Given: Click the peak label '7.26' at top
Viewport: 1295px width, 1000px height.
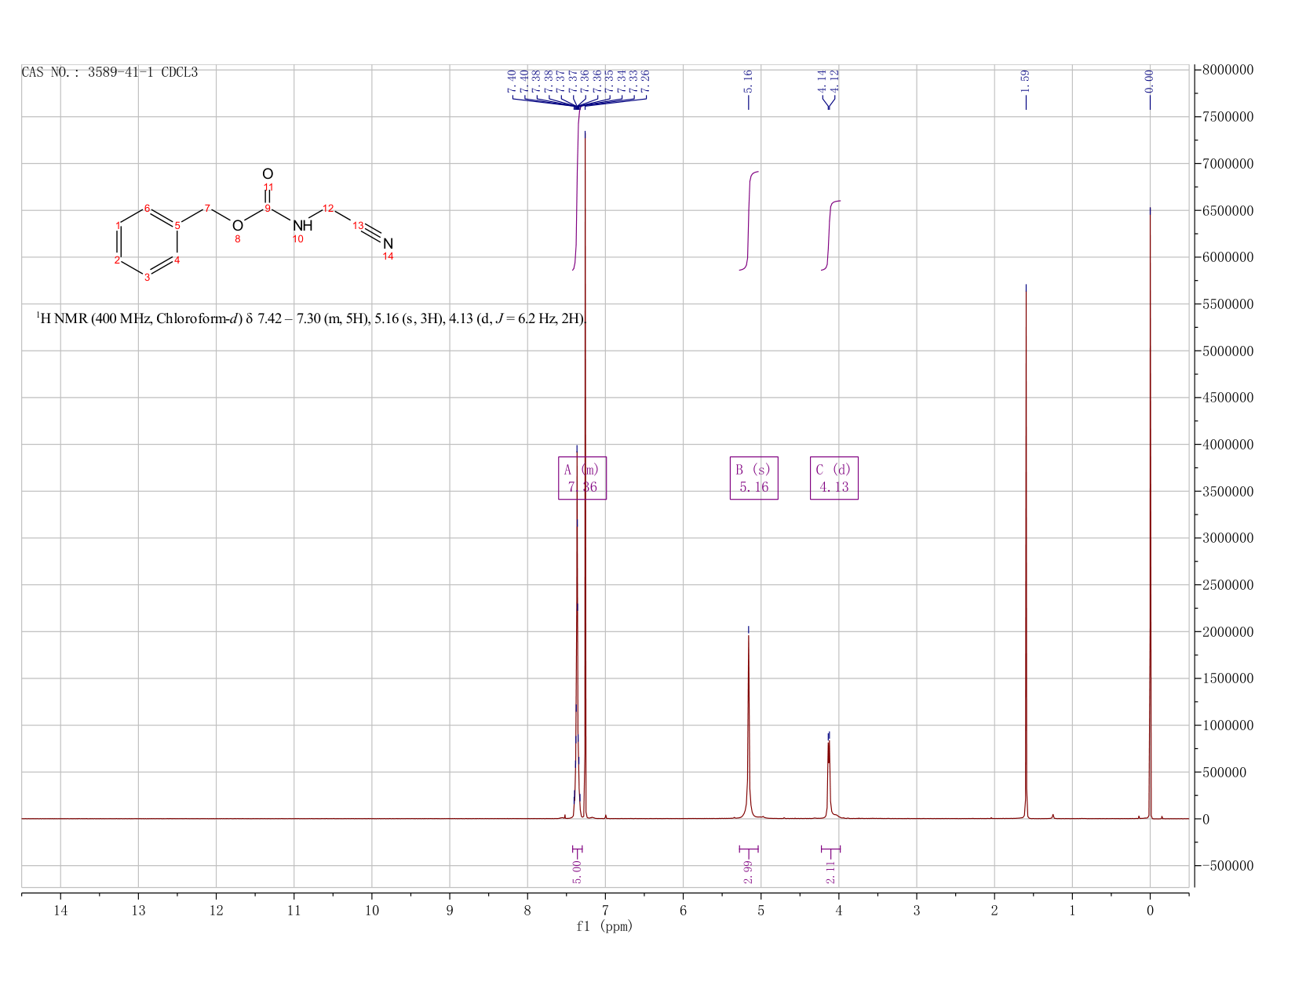Looking at the screenshot, I should coord(645,80).
